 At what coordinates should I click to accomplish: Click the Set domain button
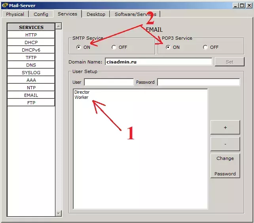click(229, 62)
